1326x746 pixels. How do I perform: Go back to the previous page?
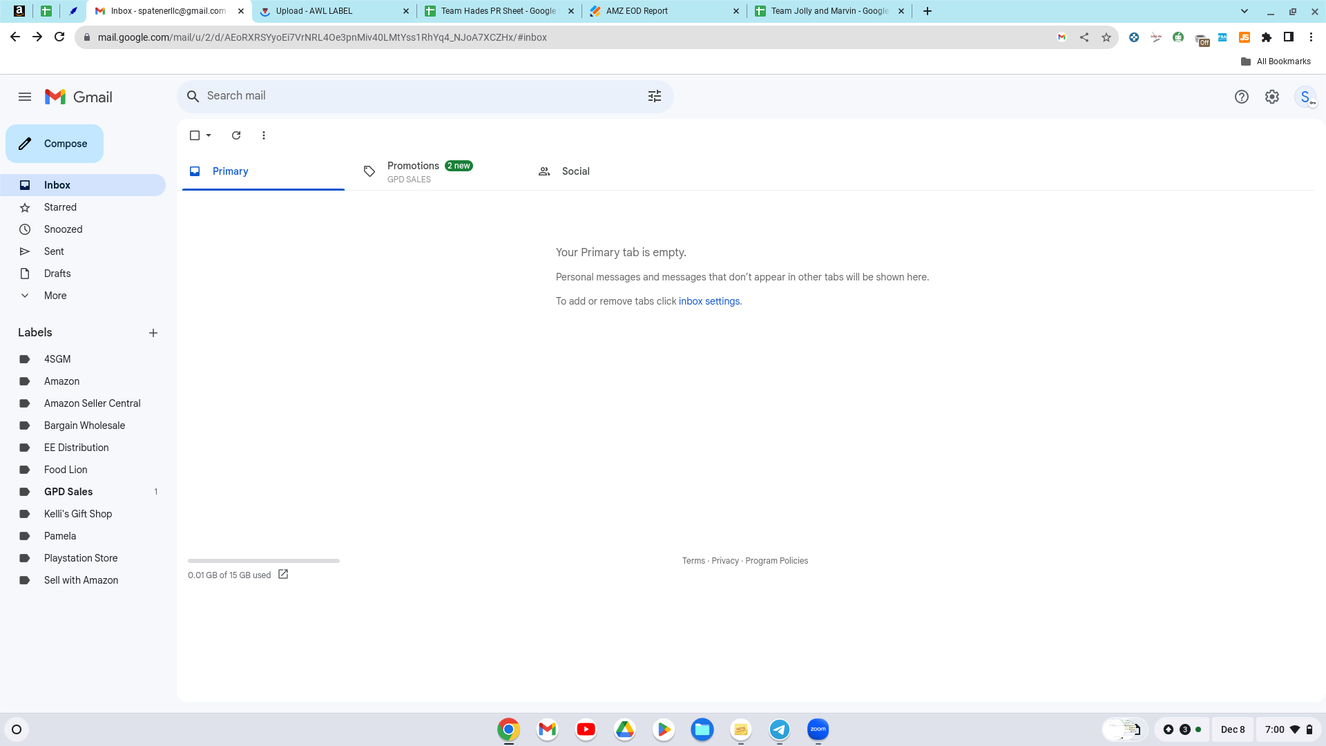click(15, 37)
